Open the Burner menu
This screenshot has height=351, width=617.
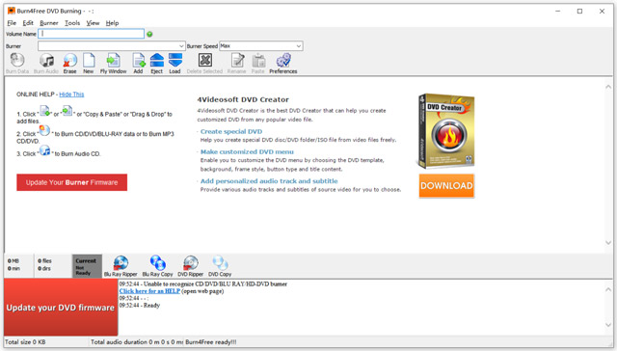click(x=49, y=23)
